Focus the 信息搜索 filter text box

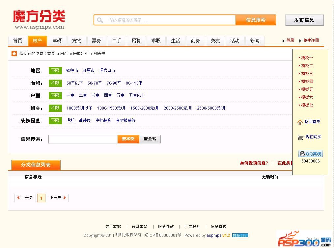click(x=83, y=139)
